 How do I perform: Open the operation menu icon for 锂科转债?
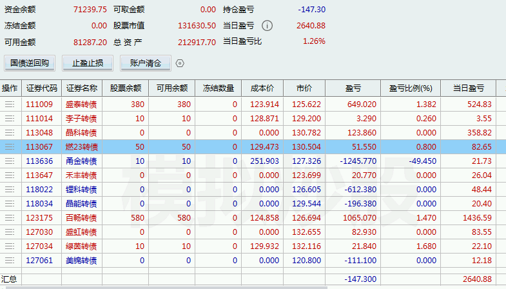point(10,190)
